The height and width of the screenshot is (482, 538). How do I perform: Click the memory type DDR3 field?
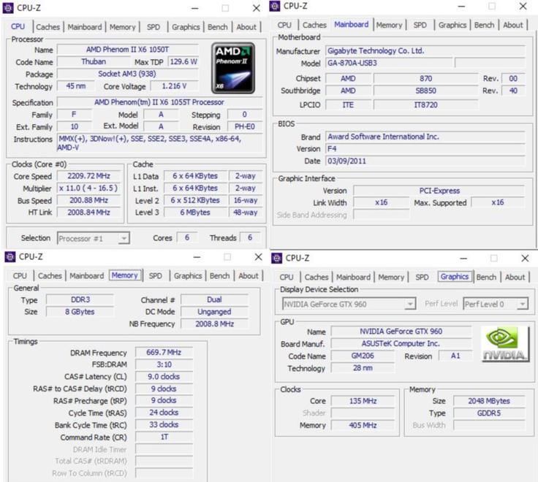pyautogui.click(x=80, y=300)
